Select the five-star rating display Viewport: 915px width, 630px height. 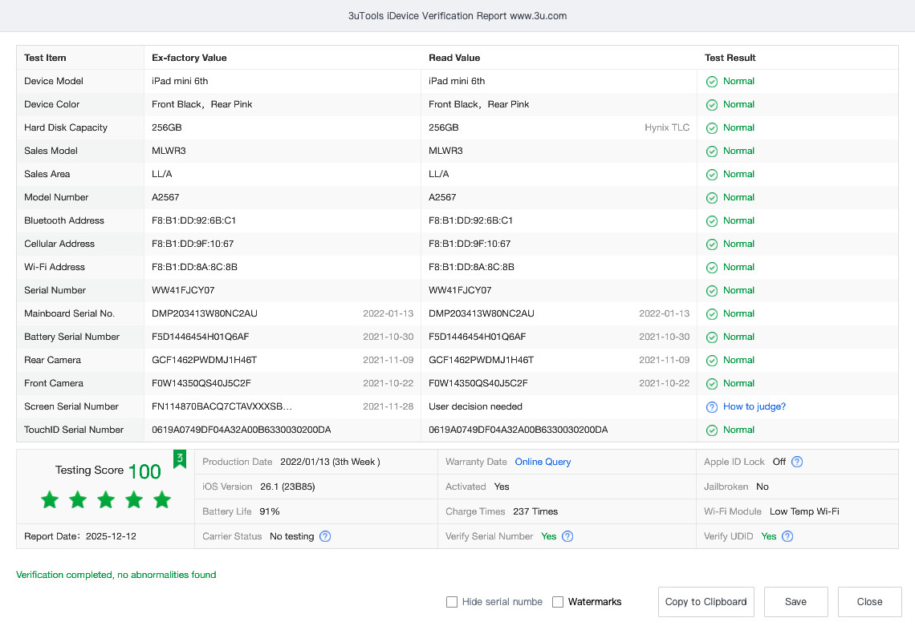pos(106,500)
